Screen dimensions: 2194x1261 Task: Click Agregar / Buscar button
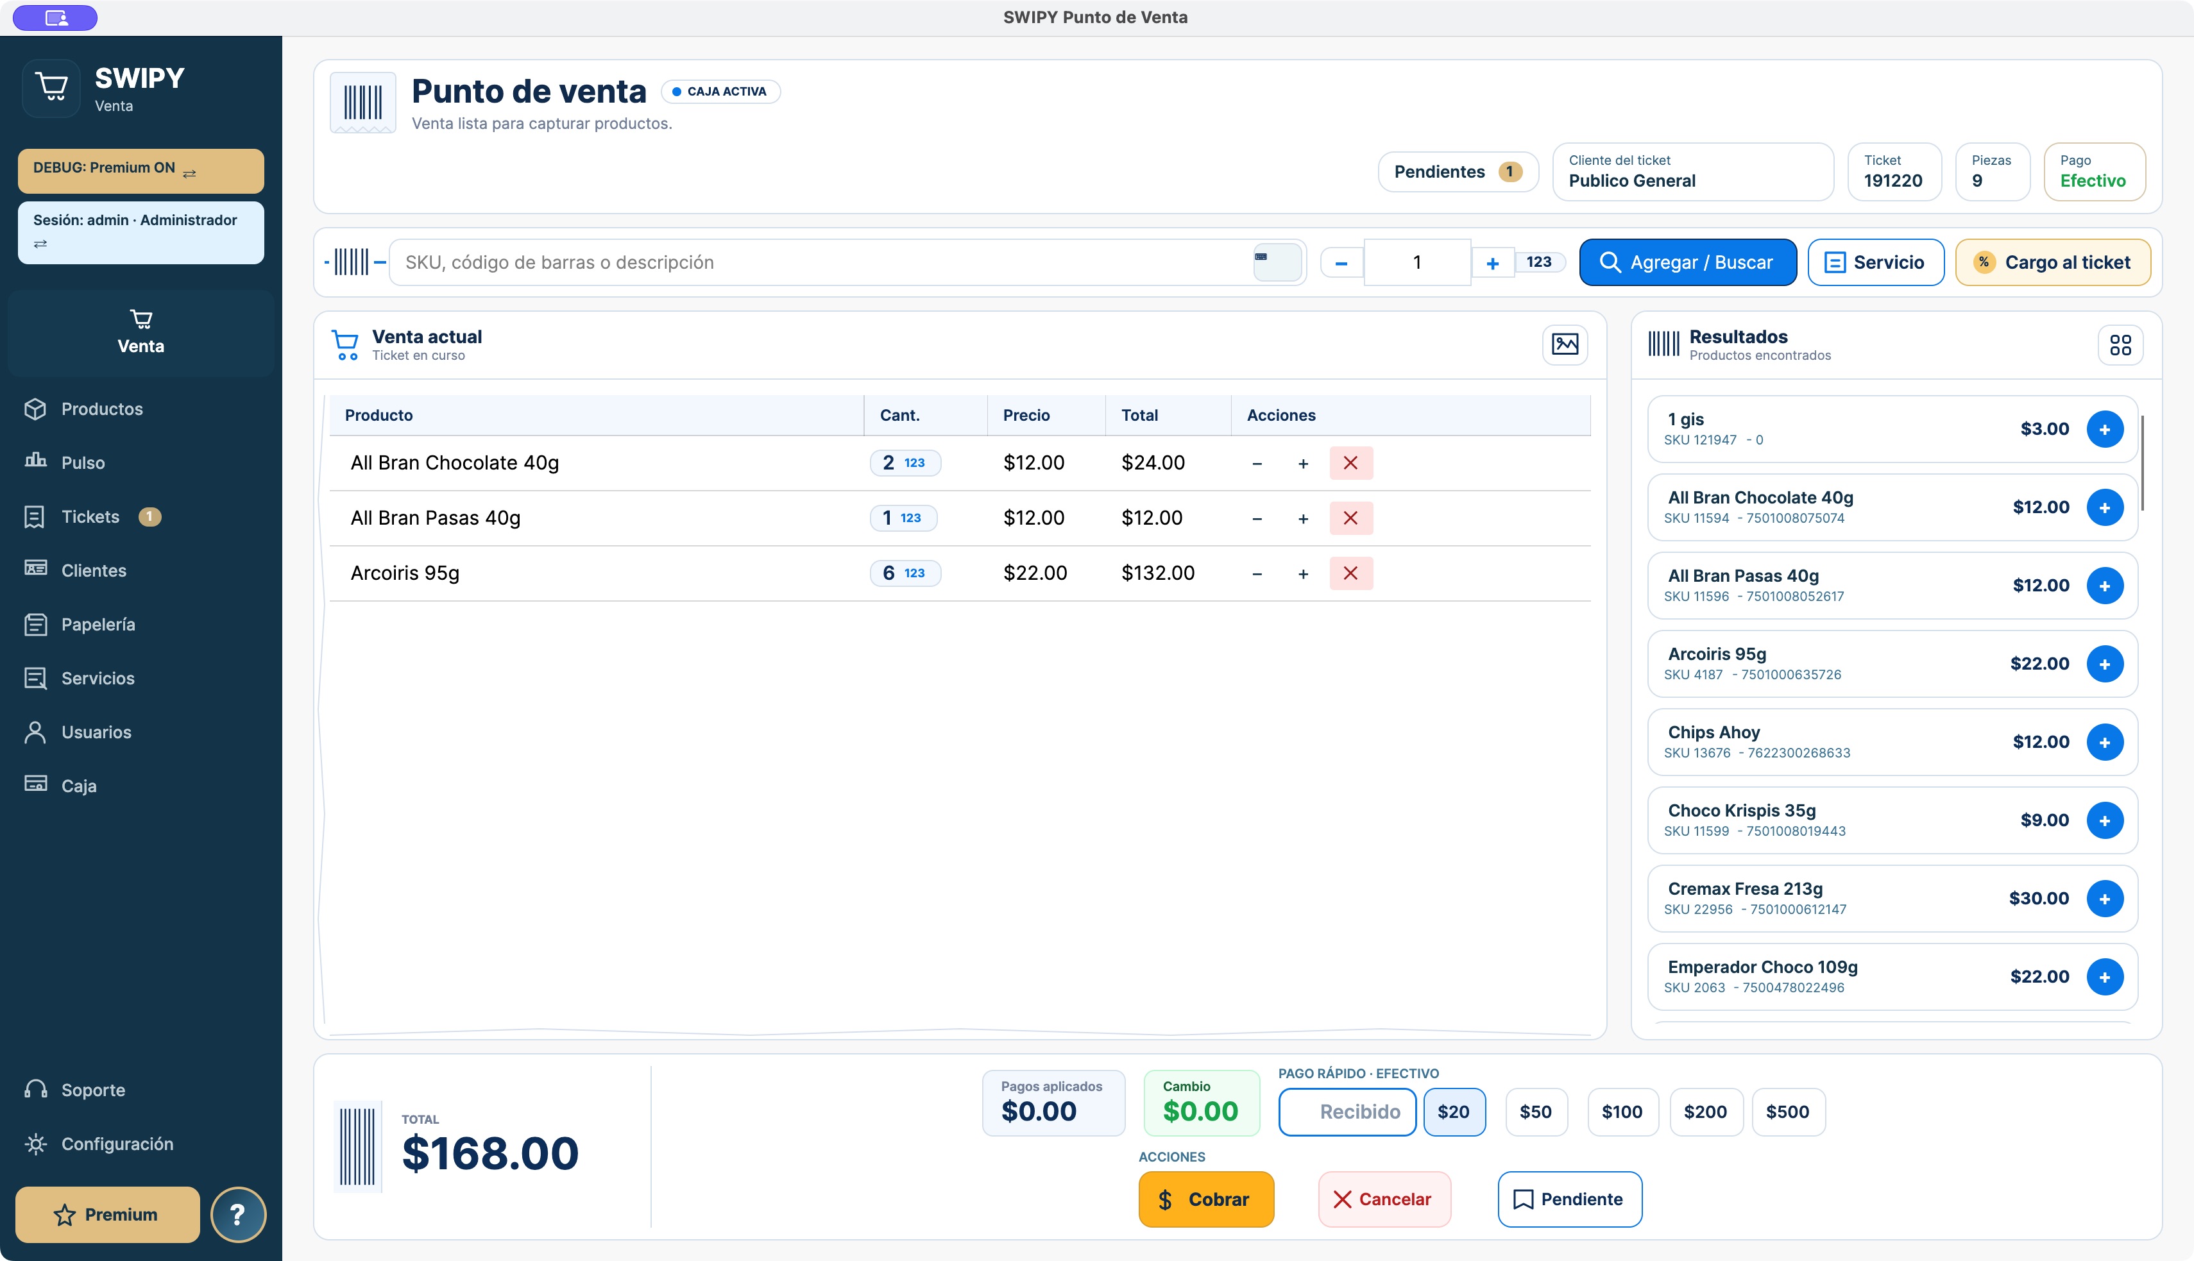tap(1687, 262)
